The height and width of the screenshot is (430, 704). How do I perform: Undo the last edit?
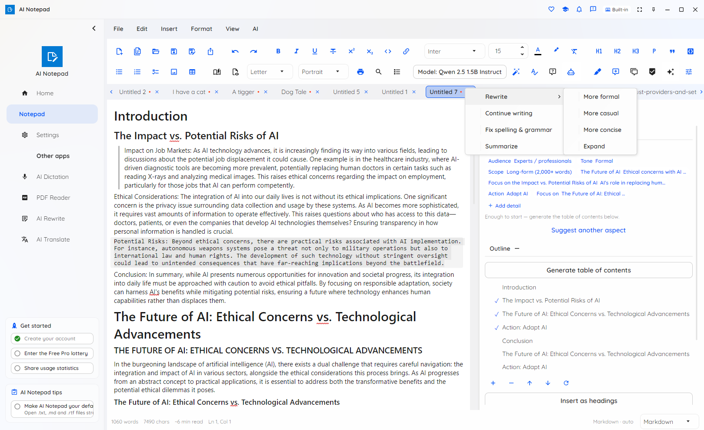point(235,51)
